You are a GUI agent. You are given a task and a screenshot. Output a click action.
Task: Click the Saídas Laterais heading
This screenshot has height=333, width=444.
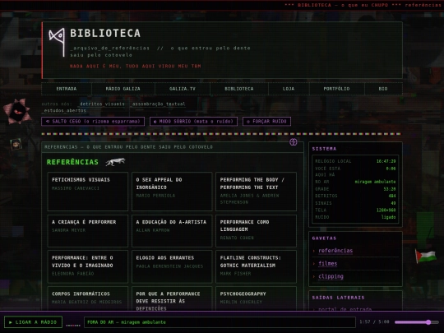click(x=338, y=298)
